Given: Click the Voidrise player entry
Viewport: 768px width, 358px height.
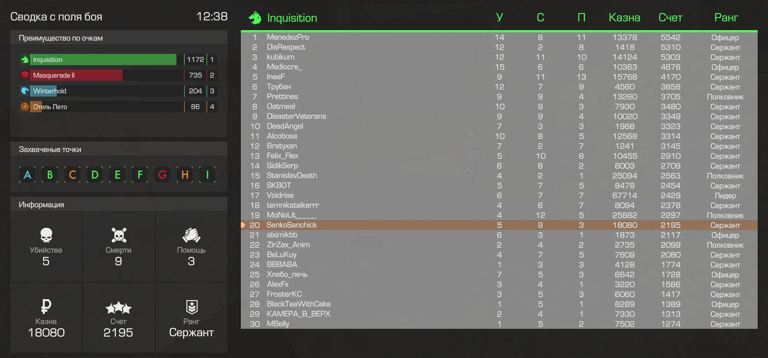Looking at the screenshot, I should click(x=280, y=195).
